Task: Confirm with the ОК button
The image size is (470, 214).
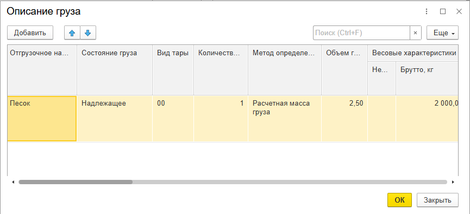Action: point(399,200)
